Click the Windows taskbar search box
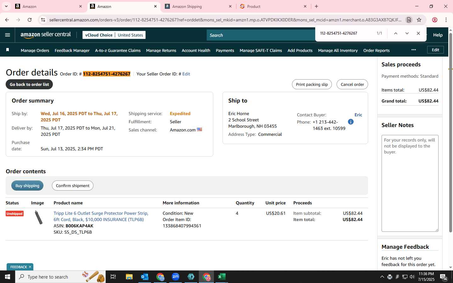The image size is (453, 283). click(60, 277)
